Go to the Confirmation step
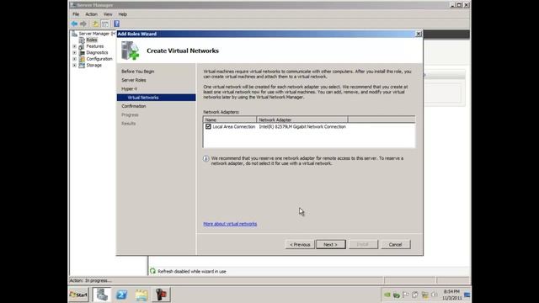539x303 pixels. pyautogui.click(x=134, y=106)
